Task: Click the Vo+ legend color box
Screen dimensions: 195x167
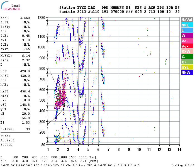Action: [x=187, y=46]
